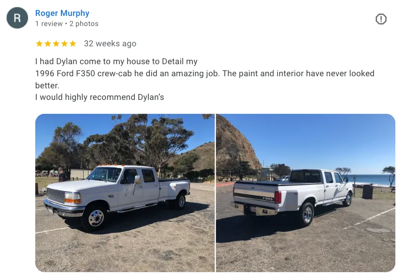Viewport: 404px width, 277px height.
Task: Click the "1 review" reviewer stat text
Action: 49,24
